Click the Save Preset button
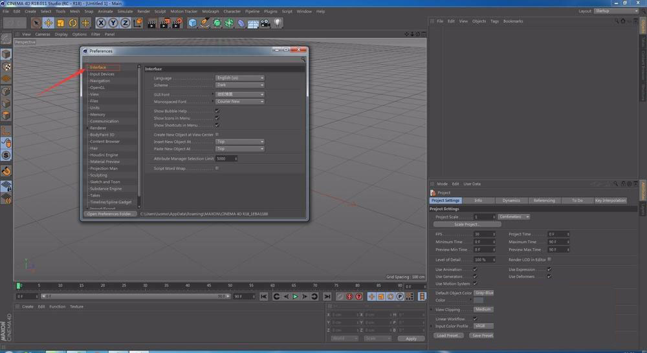The width and height of the screenshot is (647, 353). (482, 336)
